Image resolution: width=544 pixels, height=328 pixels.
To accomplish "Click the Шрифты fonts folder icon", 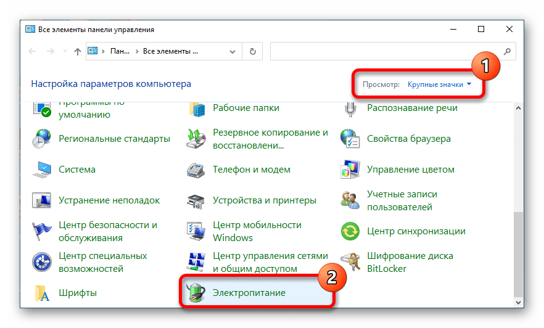I will [x=42, y=292].
